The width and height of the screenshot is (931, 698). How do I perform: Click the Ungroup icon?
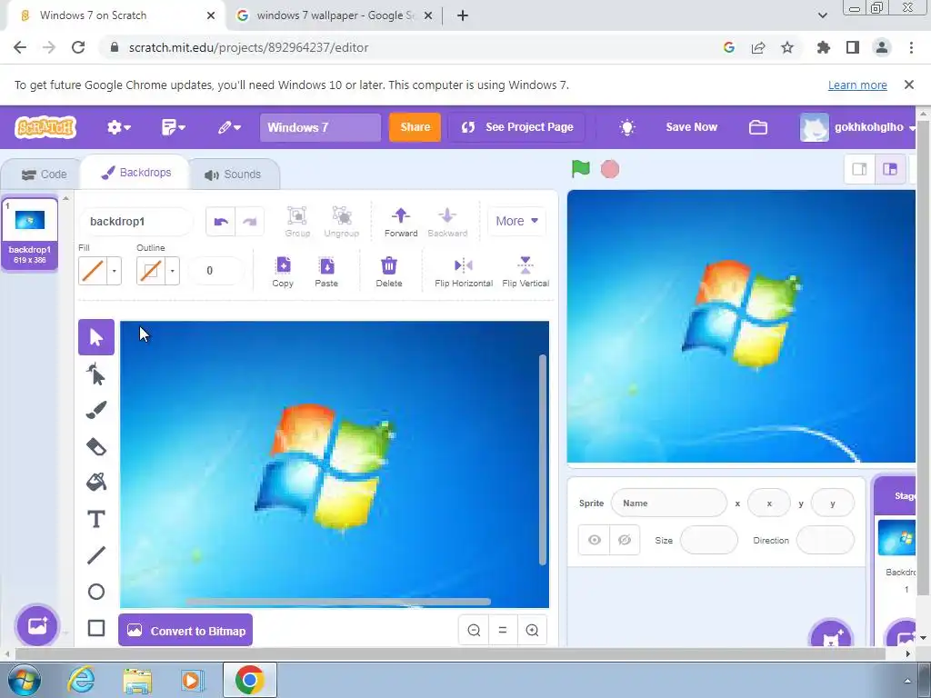(342, 222)
